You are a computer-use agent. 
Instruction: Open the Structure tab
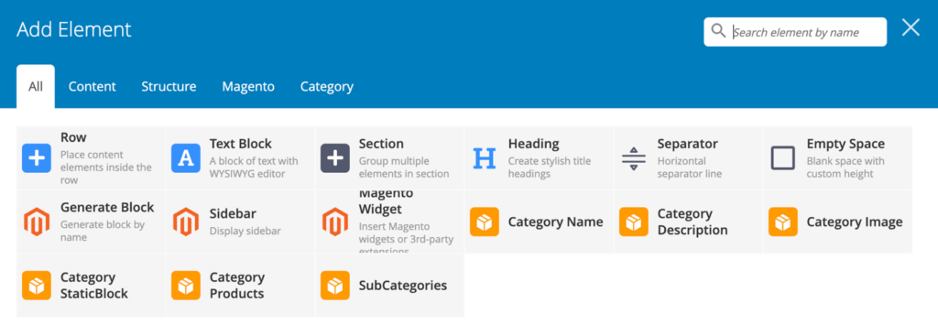click(x=169, y=87)
